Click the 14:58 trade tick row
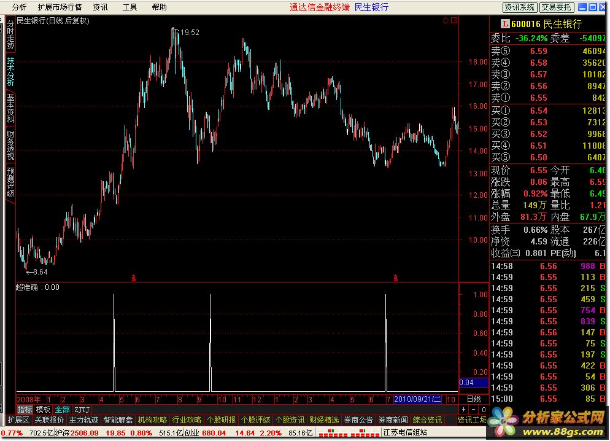The height and width of the screenshot is (441, 610). (x=548, y=266)
